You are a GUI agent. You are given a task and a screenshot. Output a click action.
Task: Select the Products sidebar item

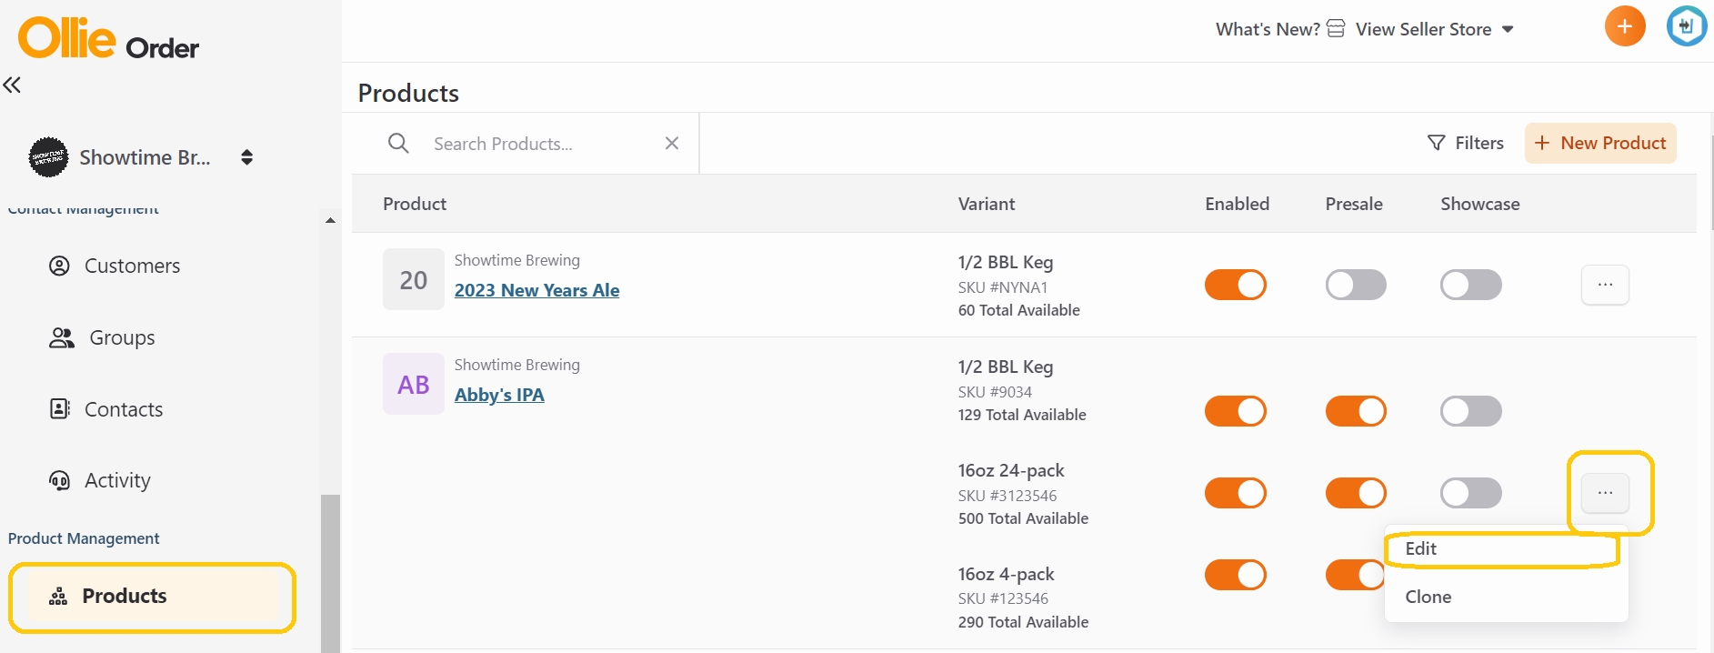pyautogui.click(x=153, y=597)
